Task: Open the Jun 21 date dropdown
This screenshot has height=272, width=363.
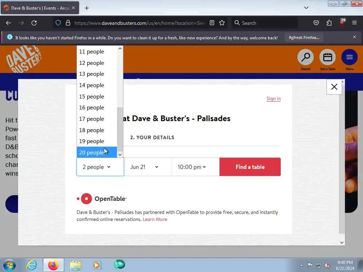Action: (148, 167)
